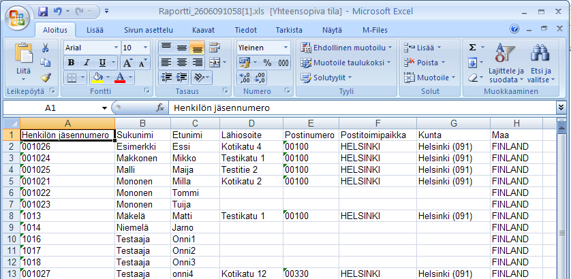Apply red font color to text
Image resolution: width=571 pixels, height=279 pixels.
(120, 78)
